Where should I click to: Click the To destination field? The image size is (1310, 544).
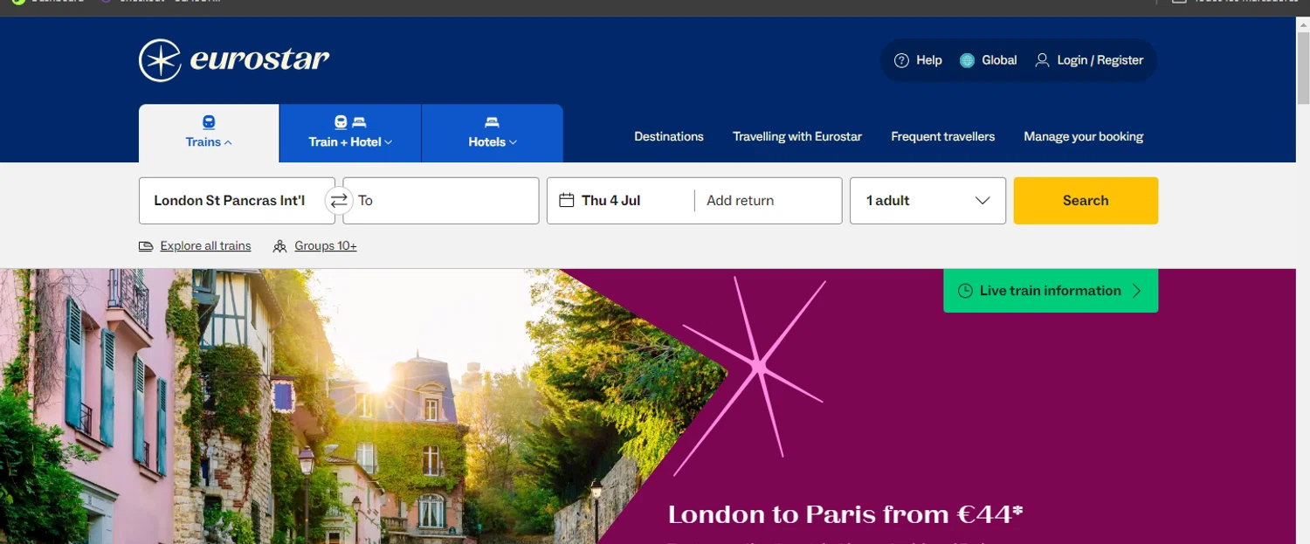coord(441,201)
